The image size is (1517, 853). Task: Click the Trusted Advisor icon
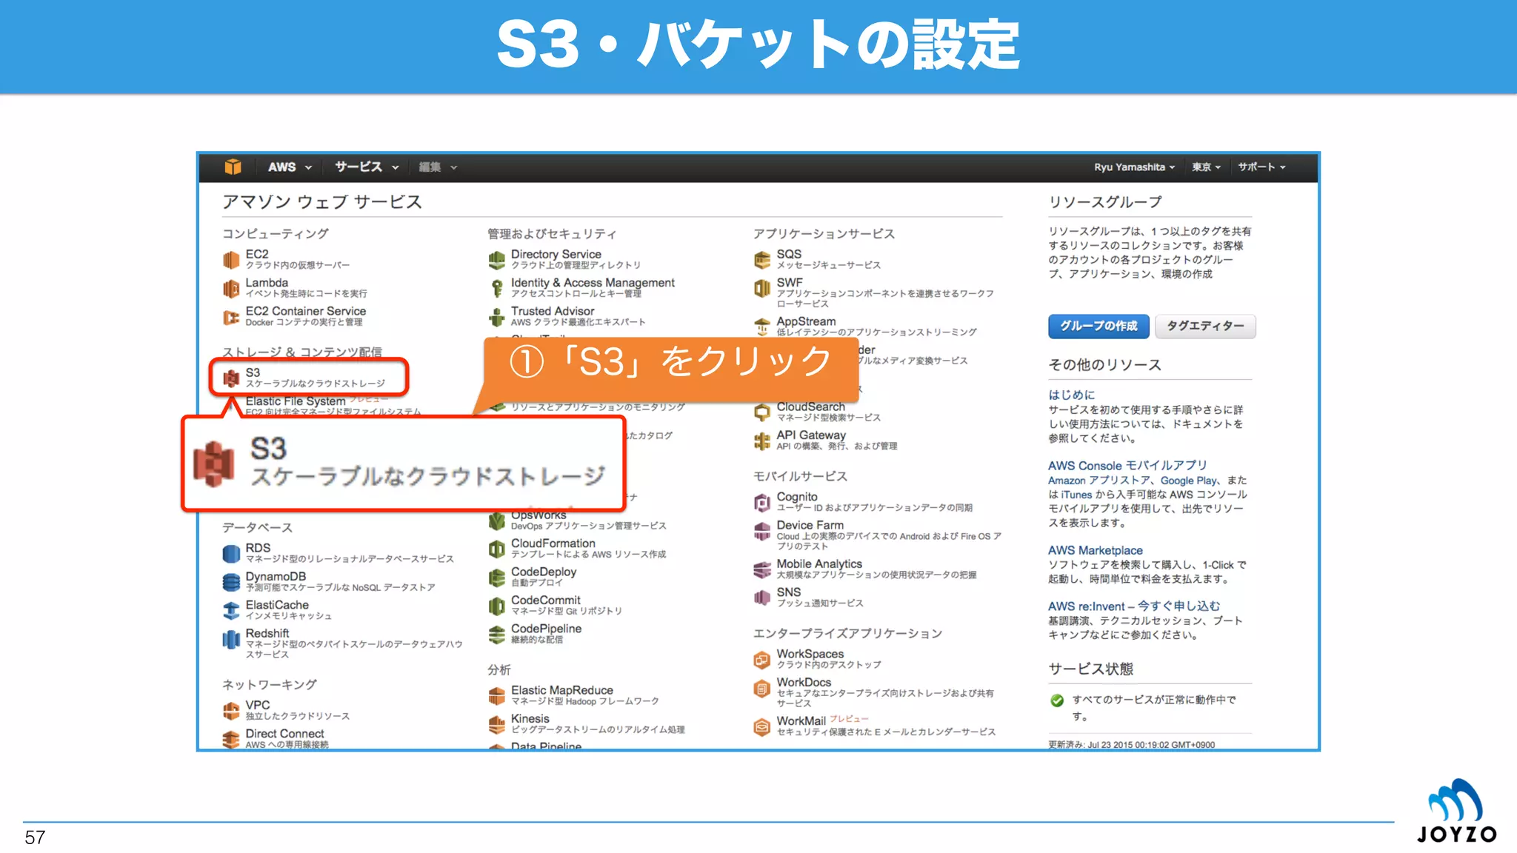tap(496, 317)
